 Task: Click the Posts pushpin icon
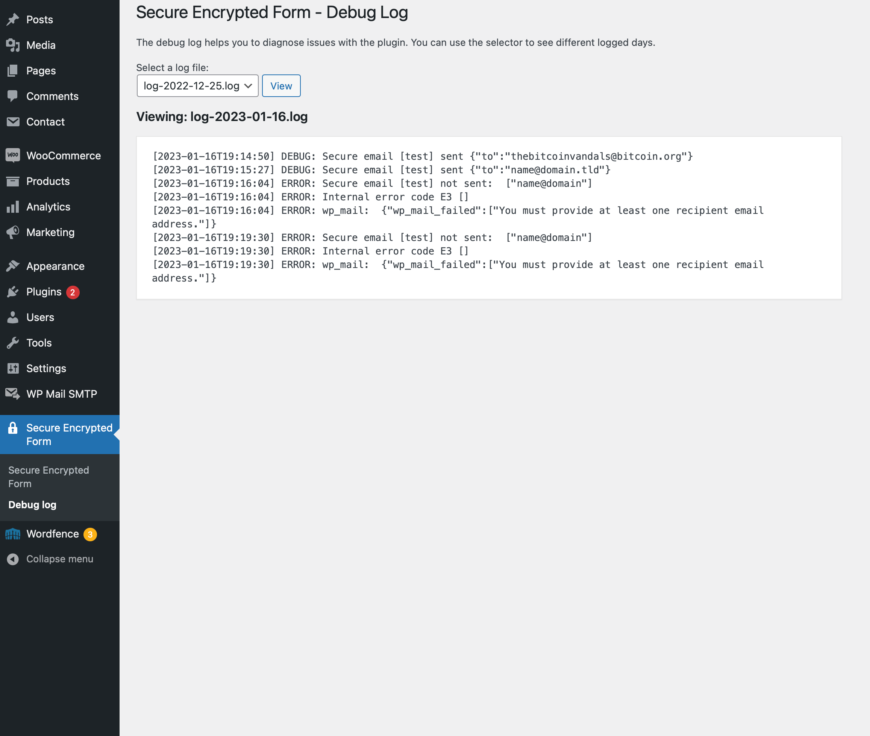(13, 19)
